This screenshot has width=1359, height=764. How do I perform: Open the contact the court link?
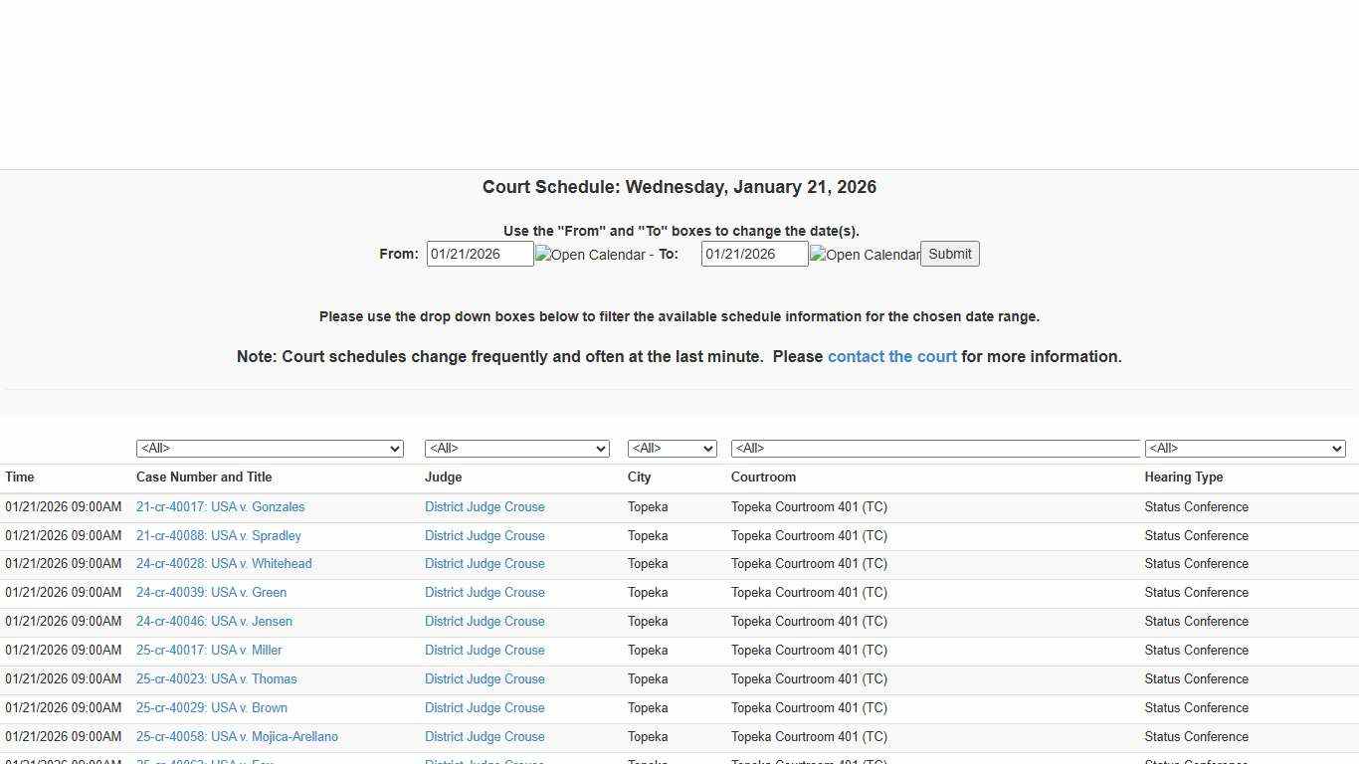(x=891, y=356)
